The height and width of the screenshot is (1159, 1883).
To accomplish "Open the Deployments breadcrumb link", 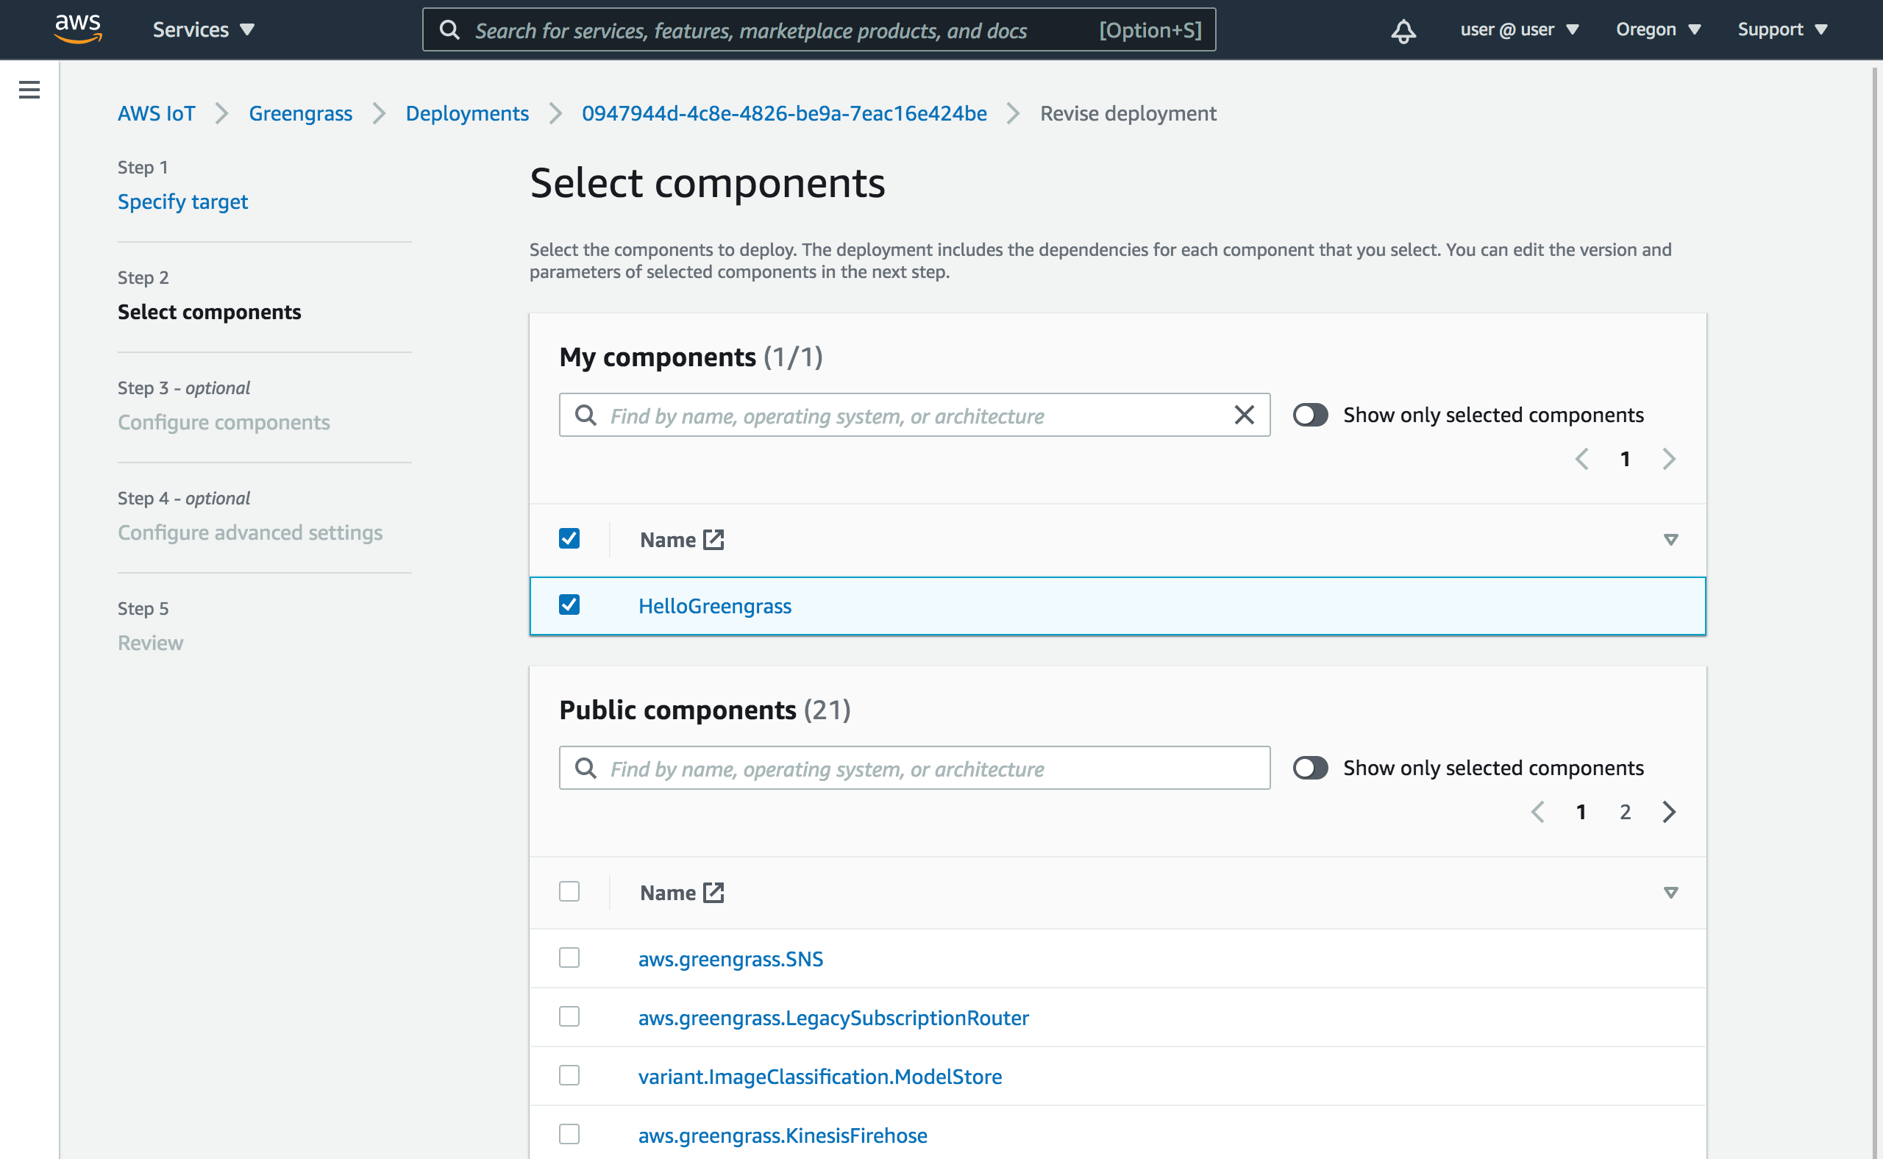I will pos(467,113).
